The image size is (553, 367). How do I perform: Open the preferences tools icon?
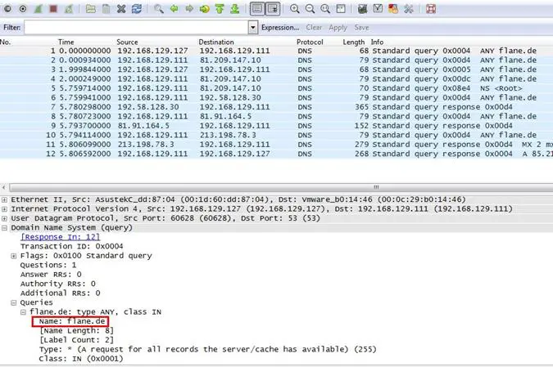pyautogui.click(x=408, y=9)
